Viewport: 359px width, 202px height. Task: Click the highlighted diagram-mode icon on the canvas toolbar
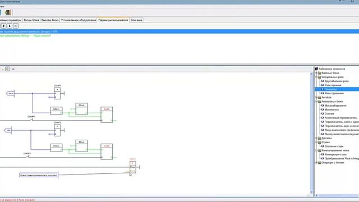pyautogui.click(x=7, y=69)
